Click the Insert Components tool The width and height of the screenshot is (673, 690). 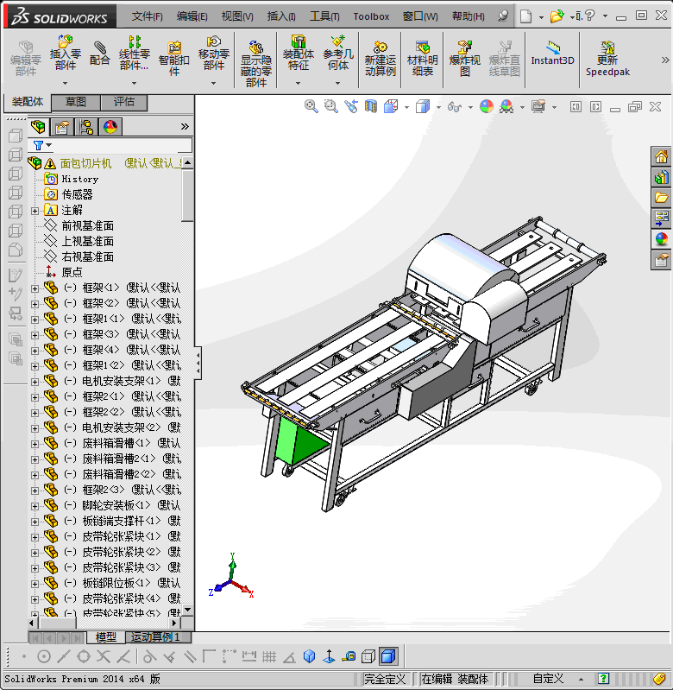pos(65,53)
